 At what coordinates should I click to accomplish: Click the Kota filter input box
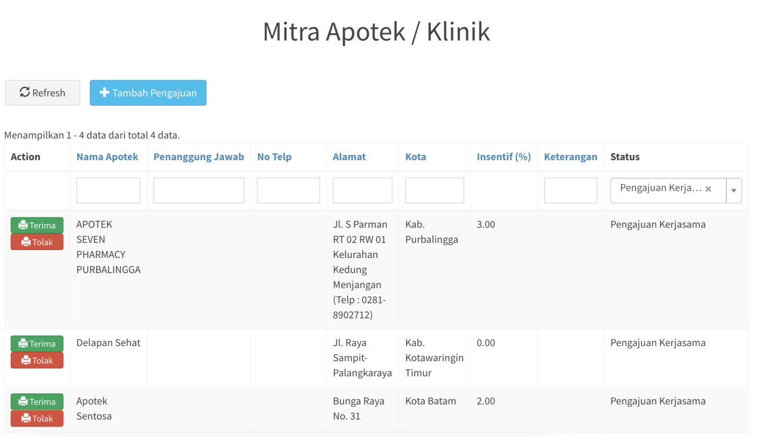click(x=434, y=191)
